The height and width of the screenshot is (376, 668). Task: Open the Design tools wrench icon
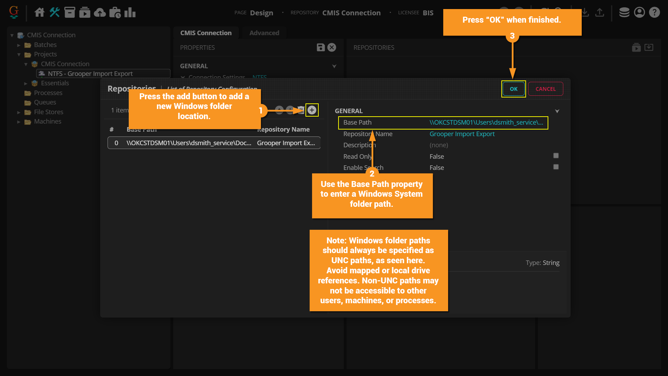pyautogui.click(x=55, y=13)
